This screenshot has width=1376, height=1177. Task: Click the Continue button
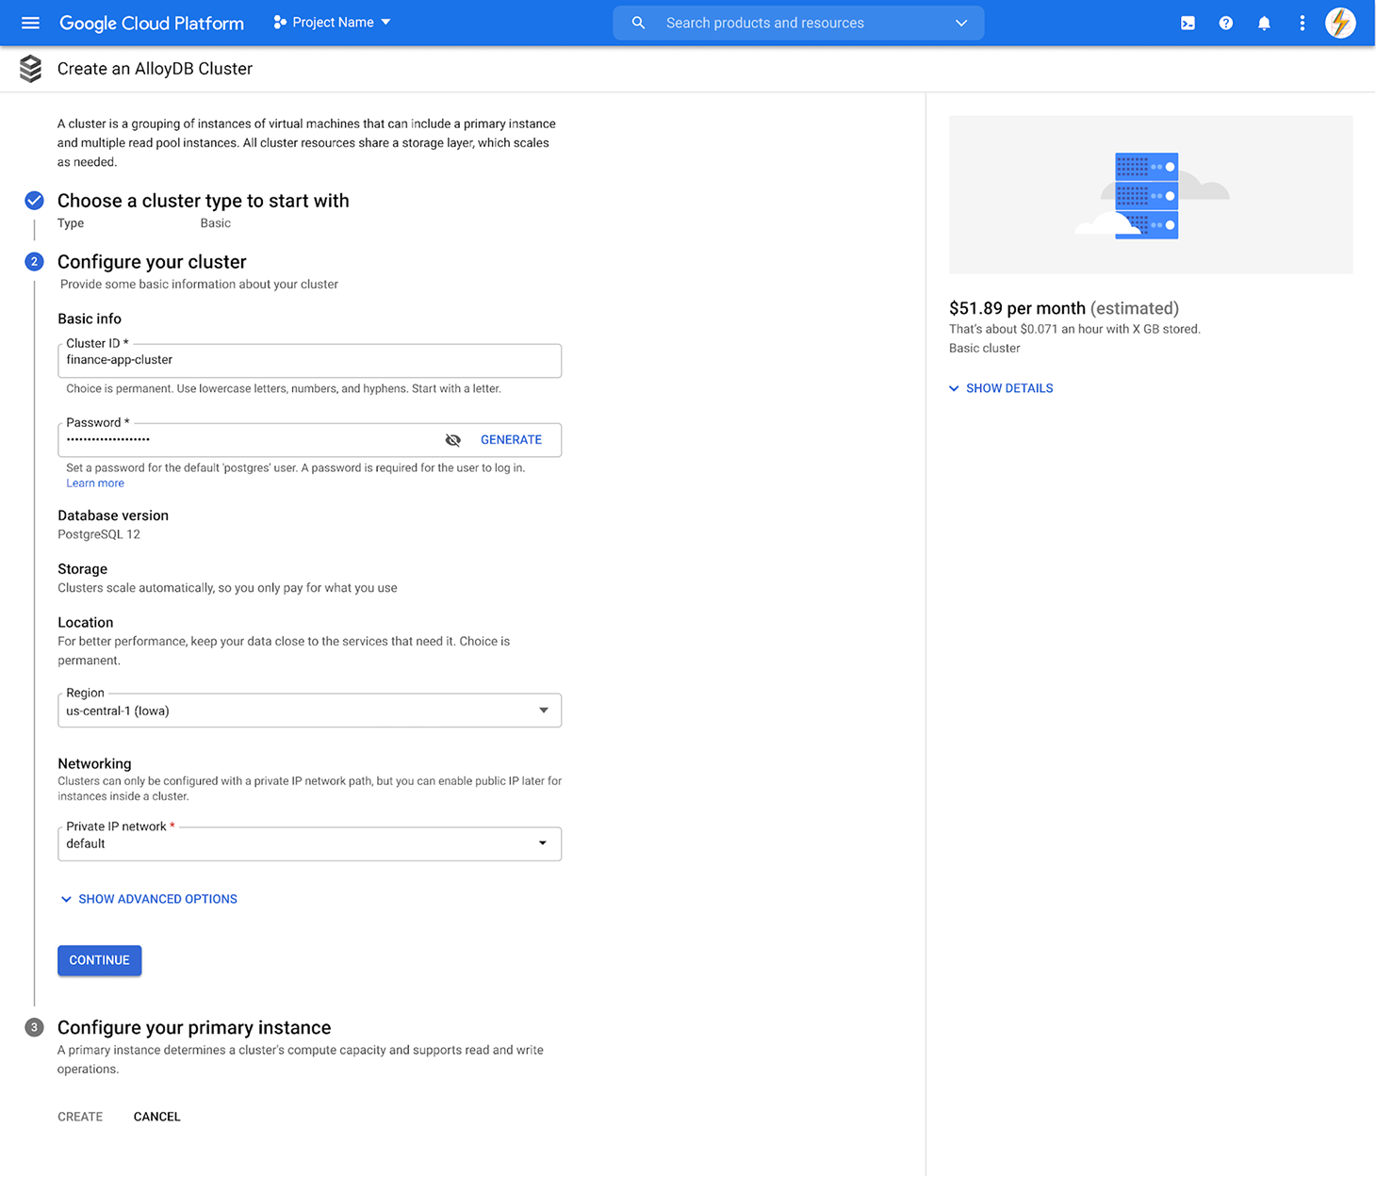(99, 960)
